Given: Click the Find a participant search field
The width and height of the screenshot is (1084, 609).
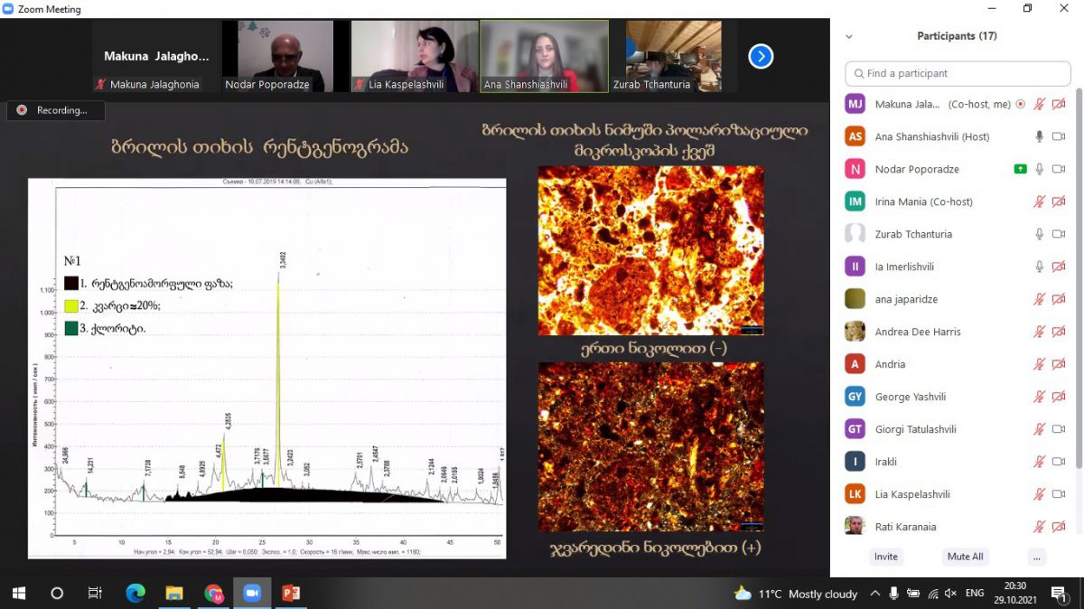Looking at the screenshot, I should click(x=958, y=73).
